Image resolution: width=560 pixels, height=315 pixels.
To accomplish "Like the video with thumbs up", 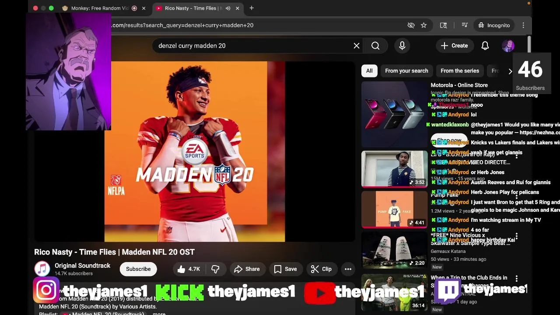I will click(189, 269).
